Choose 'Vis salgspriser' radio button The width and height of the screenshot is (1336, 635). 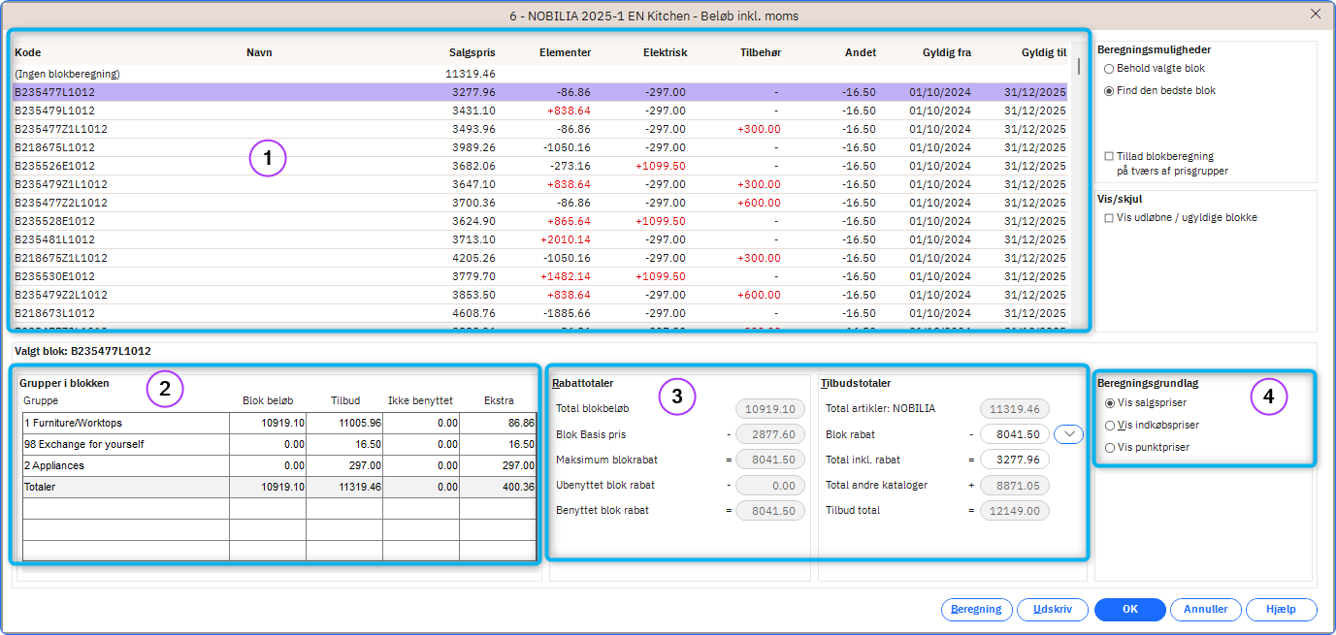1111,403
